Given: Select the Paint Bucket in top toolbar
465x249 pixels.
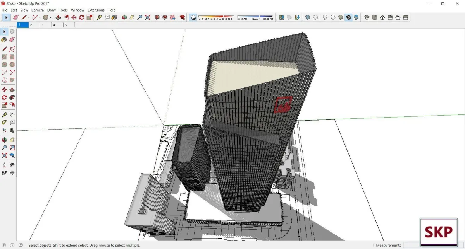Looking at the screenshot, I should click(114, 17).
